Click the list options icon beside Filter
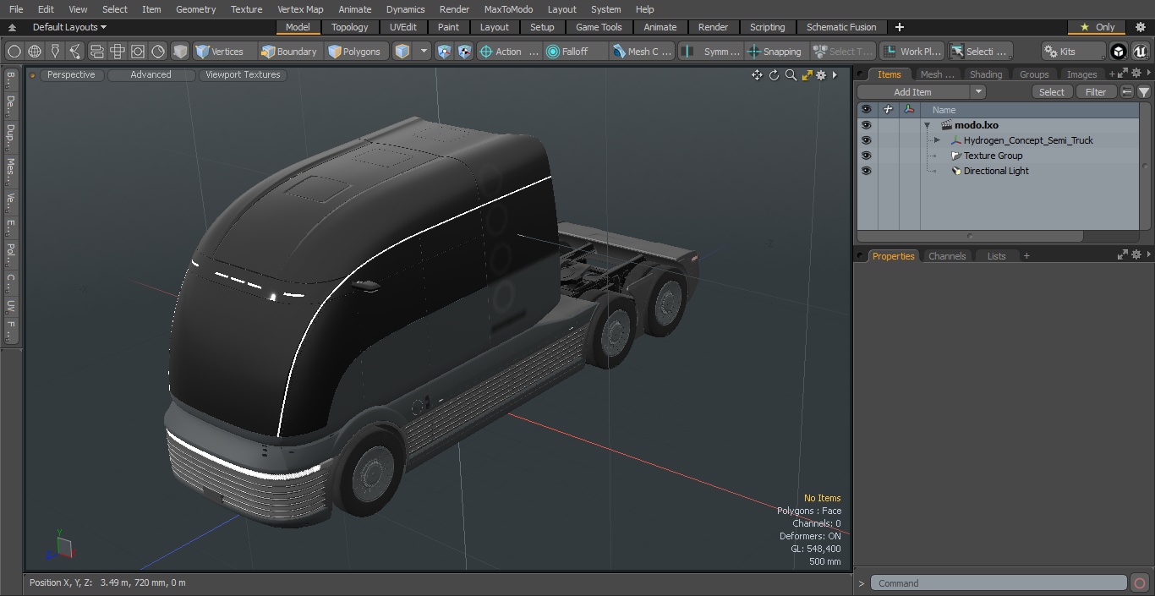1155x596 pixels. [x=1127, y=92]
